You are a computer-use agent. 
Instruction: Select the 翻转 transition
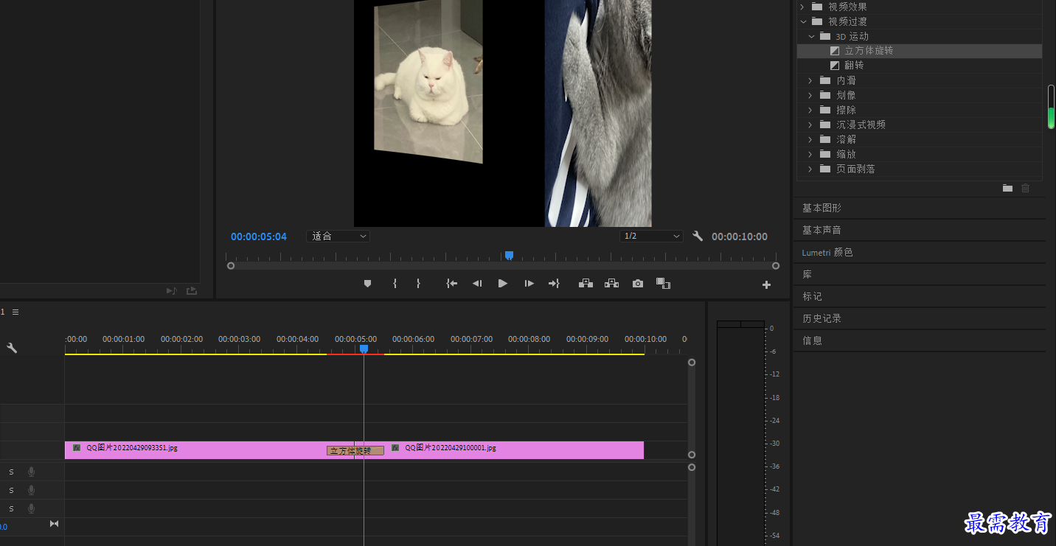[920, 66]
